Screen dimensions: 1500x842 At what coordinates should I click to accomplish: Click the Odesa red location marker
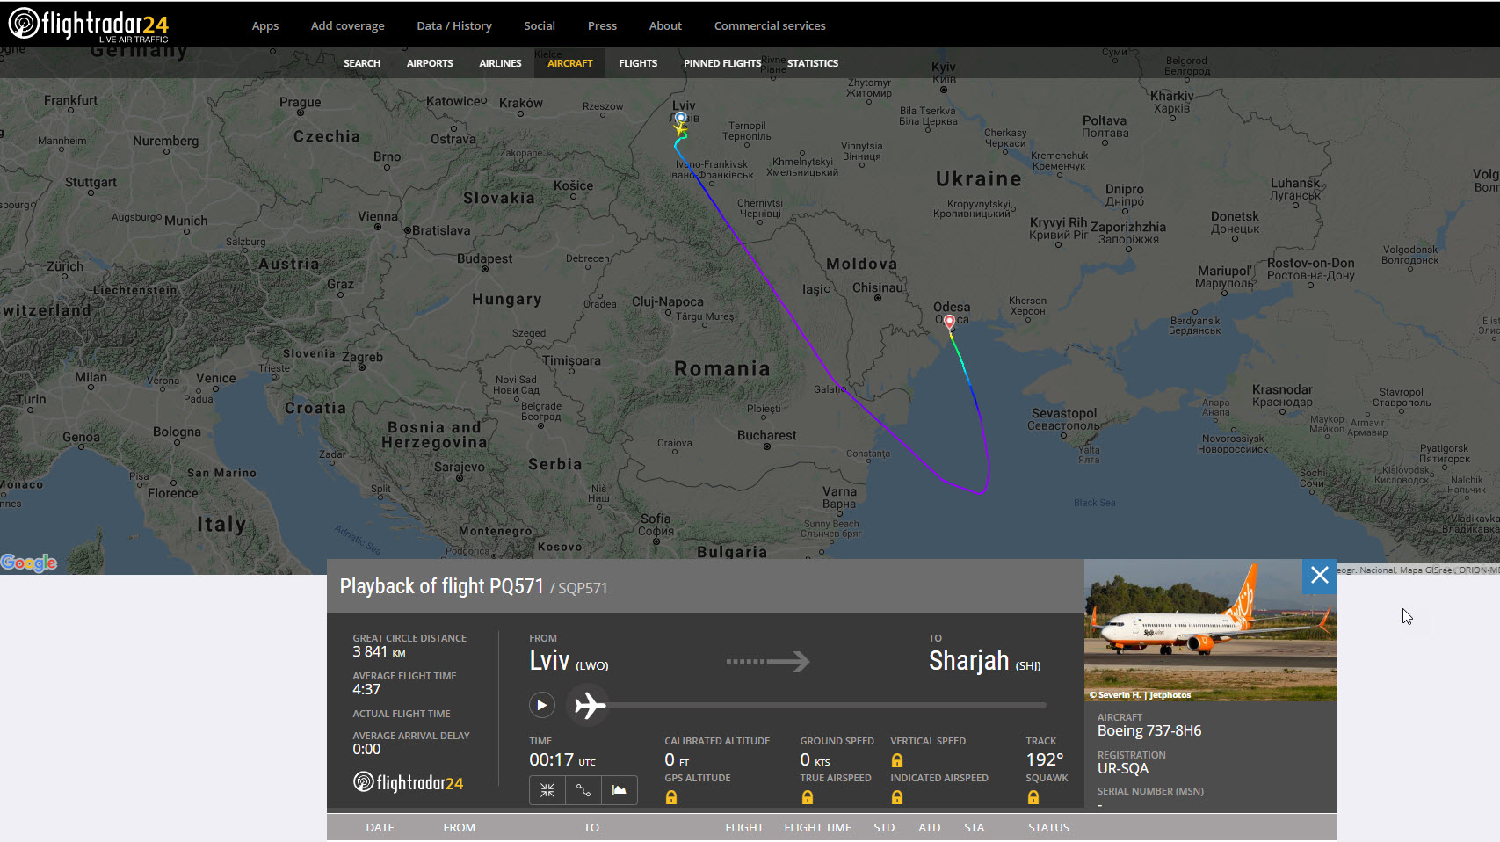[x=949, y=322]
